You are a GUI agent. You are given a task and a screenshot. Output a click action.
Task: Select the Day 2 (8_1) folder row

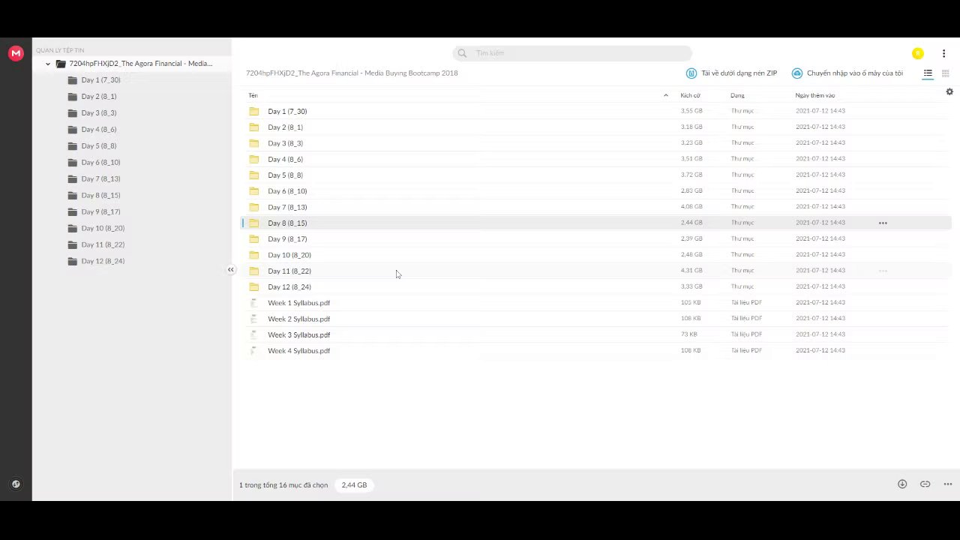(x=595, y=127)
